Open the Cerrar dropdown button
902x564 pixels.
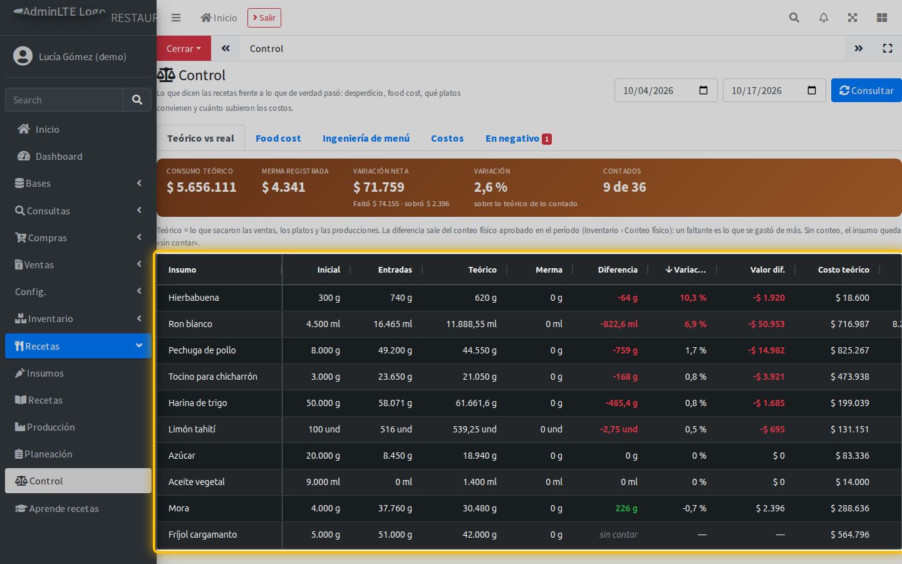click(184, 48)
